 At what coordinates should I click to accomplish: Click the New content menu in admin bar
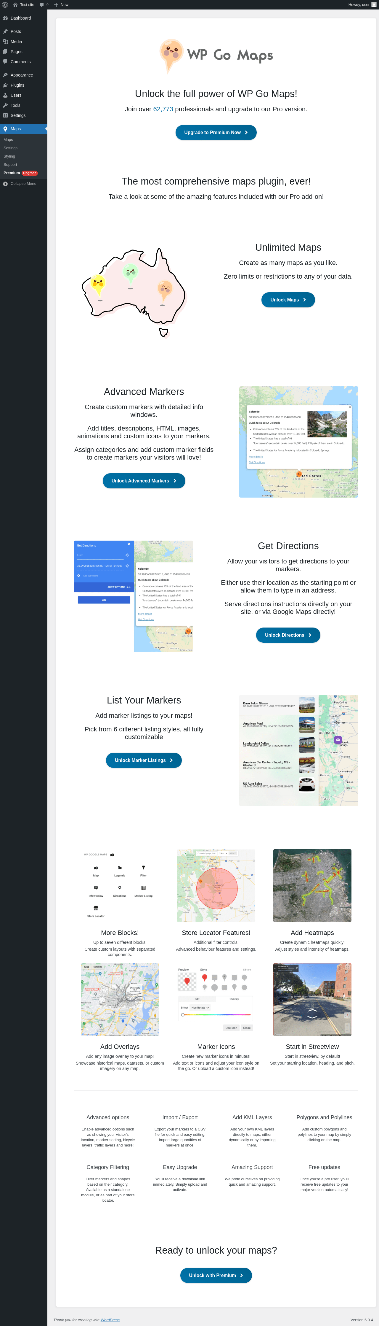pyautogui.click(x=61, y=5)
